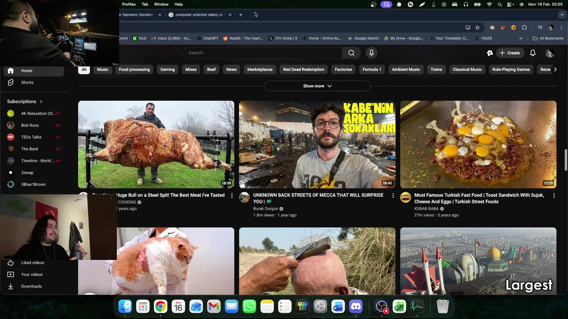The image size is (568, 319).
Task: Expand the Subscriptions section chevron
Action: point(41,101)
